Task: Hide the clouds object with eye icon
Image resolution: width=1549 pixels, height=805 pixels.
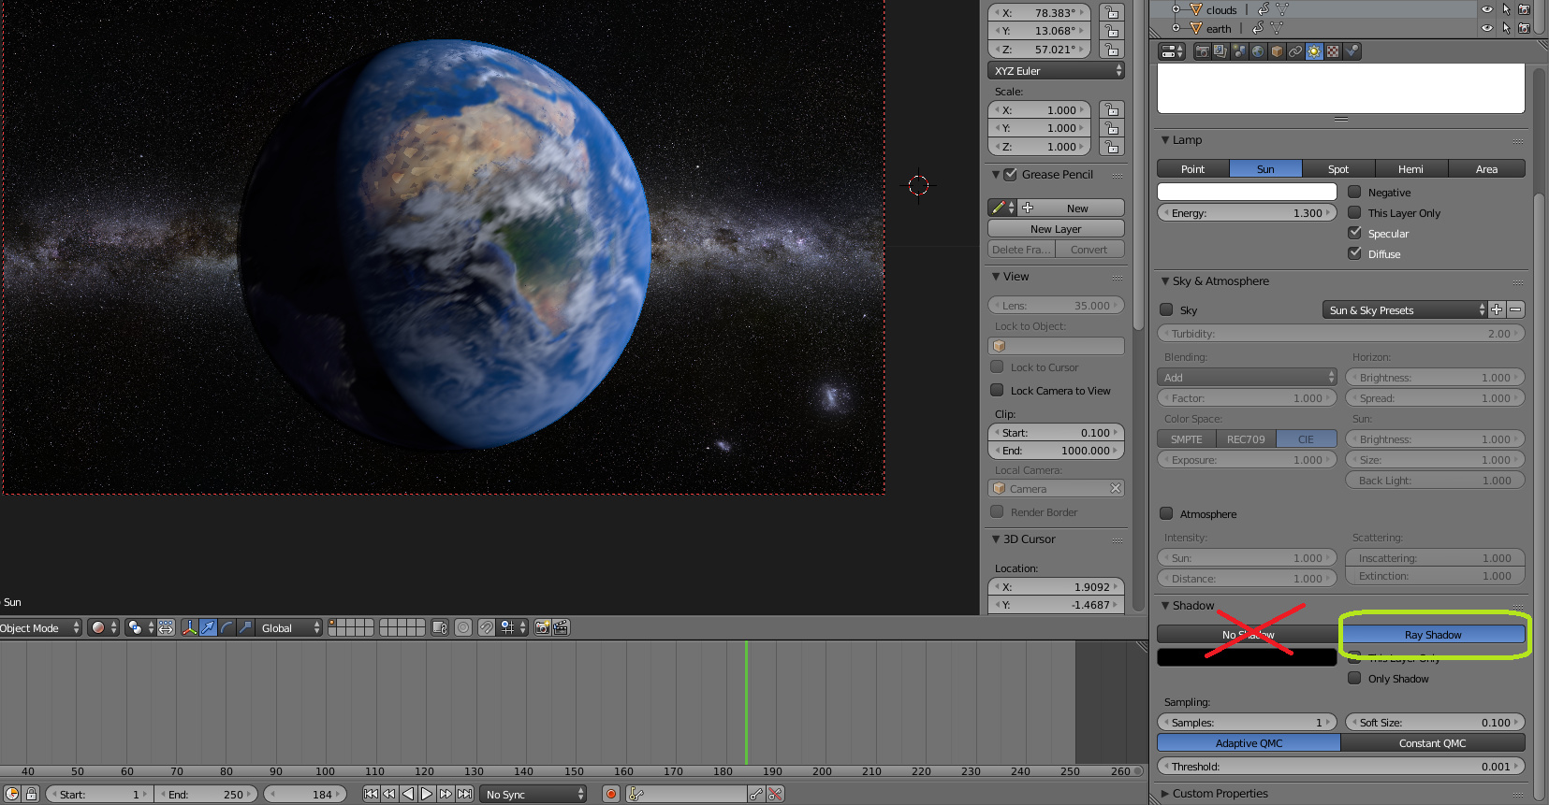Action: pos(1486,9)
